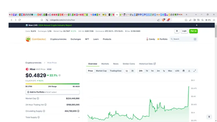Select the Market Cap chart toggle
This screenshot has height=122, width=217.
click(x=101, y=71)
